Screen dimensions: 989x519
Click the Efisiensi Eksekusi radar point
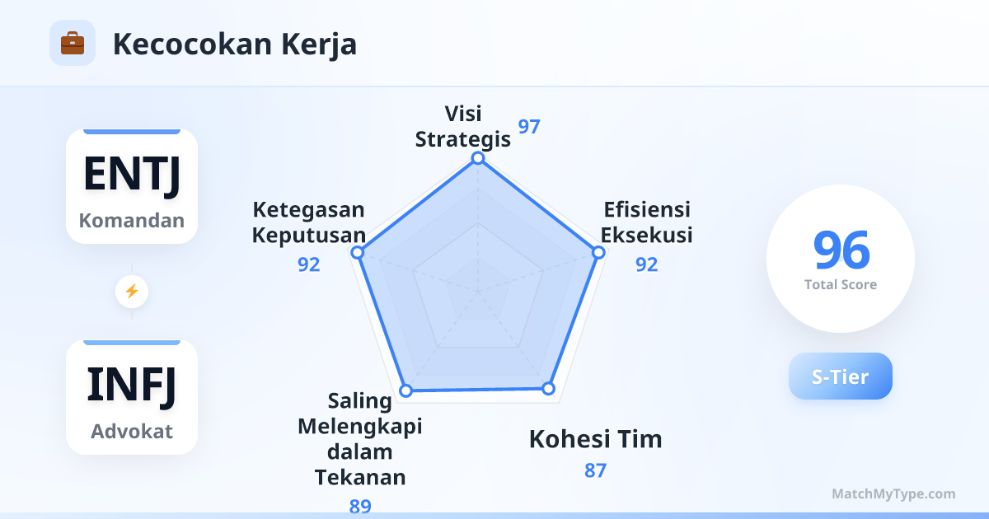[x=598, y=253]
